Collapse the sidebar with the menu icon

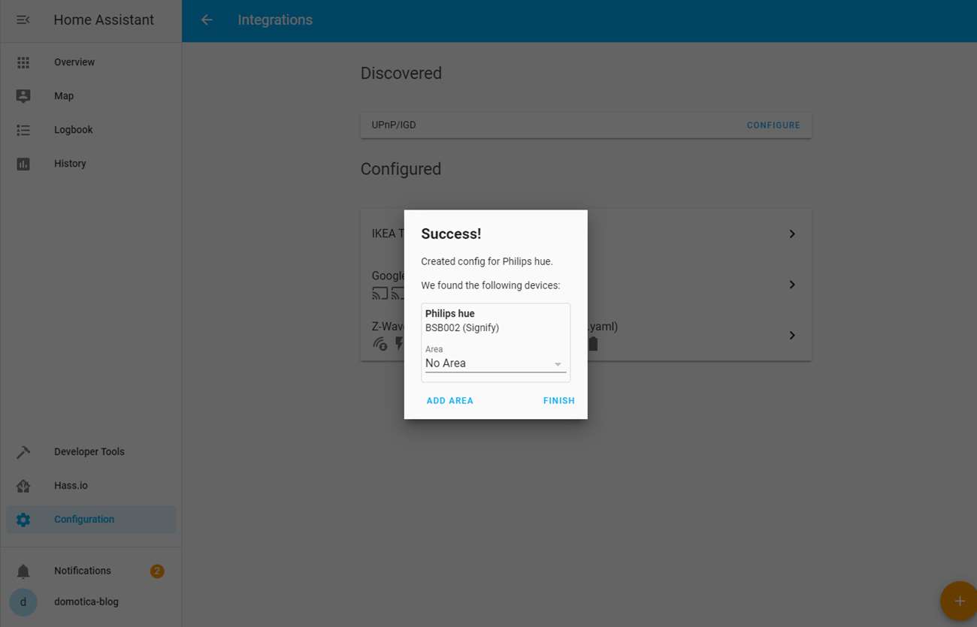click(23, 20)
